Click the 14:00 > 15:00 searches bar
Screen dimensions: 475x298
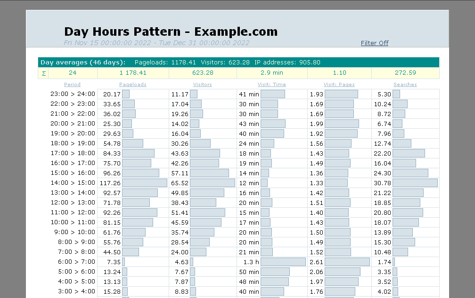[x=415, y=183]
